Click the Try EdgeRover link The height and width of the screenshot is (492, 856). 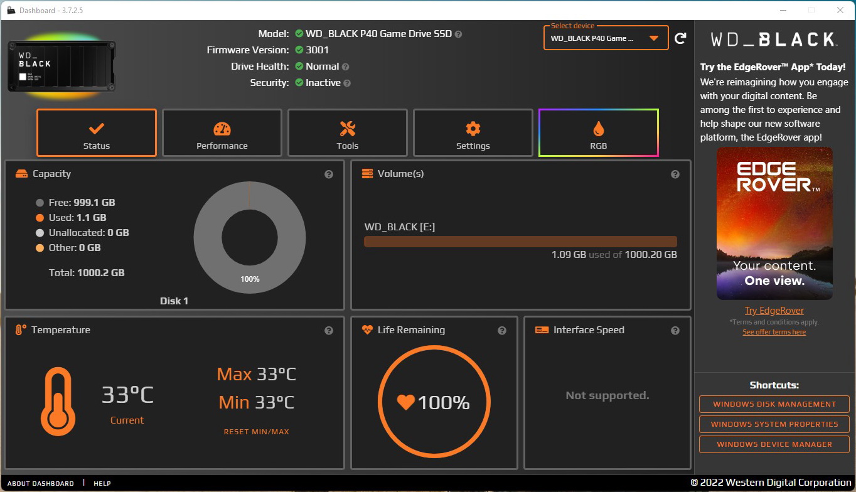pos(774,310)
